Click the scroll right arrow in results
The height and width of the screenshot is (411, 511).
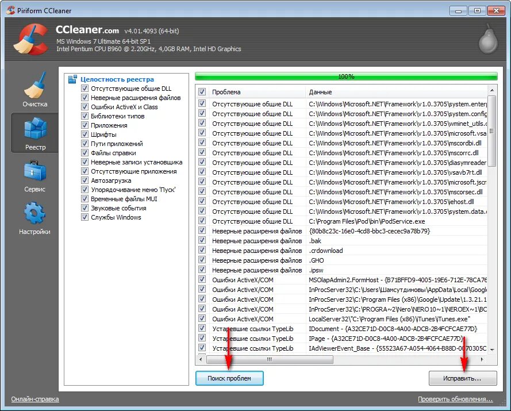point(482,359)
